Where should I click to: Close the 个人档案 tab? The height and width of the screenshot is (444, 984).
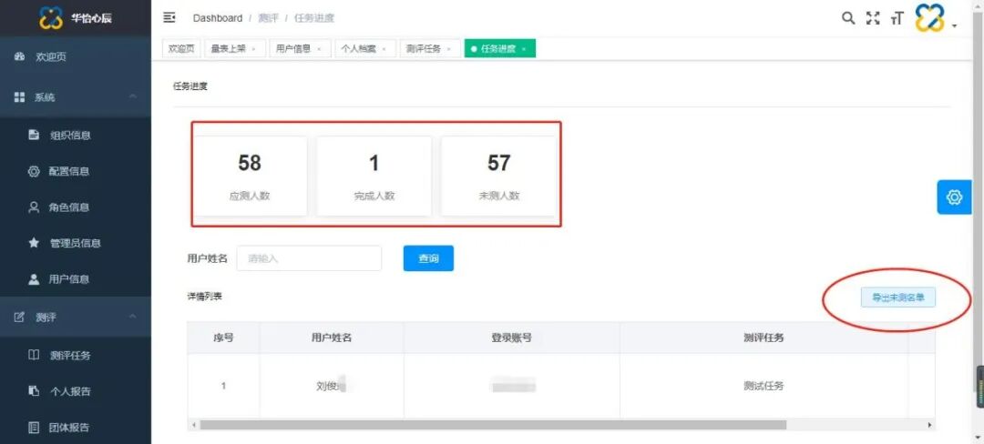tap(384, 49)
